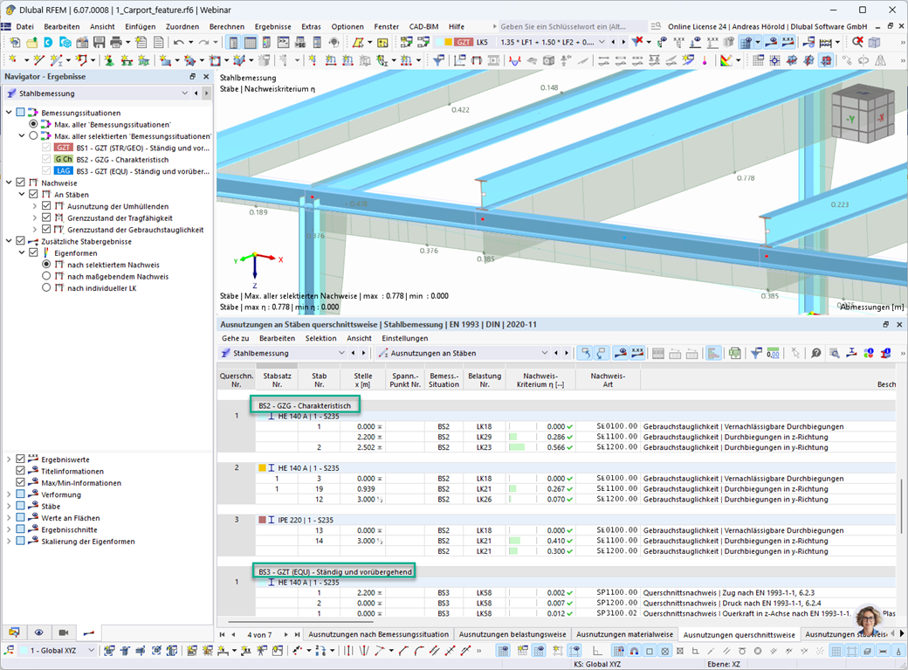The width and height of the screenshot is (908, 670).
Task: Select radio nach maßgebendem Nachweis
Action: (x=46, y=276)
